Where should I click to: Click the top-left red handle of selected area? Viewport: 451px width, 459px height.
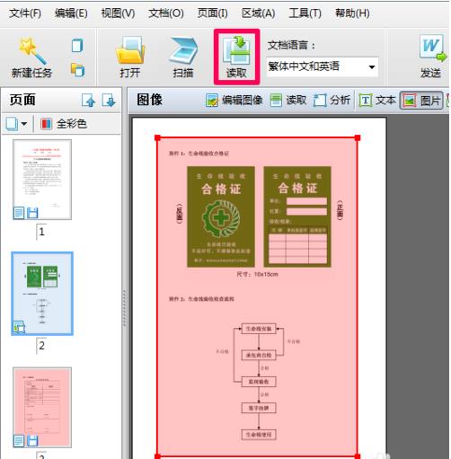point(157,137)
